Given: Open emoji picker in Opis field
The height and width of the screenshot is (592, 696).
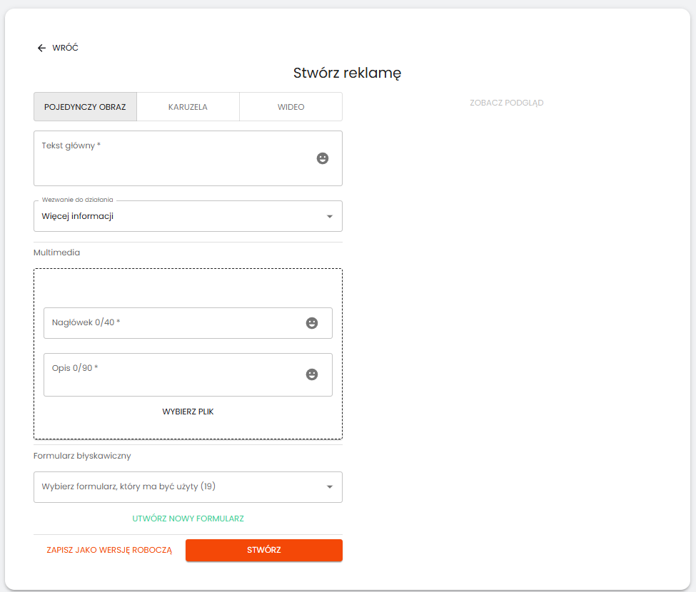Looking at the screenshot, I should [x=312, y=374].
